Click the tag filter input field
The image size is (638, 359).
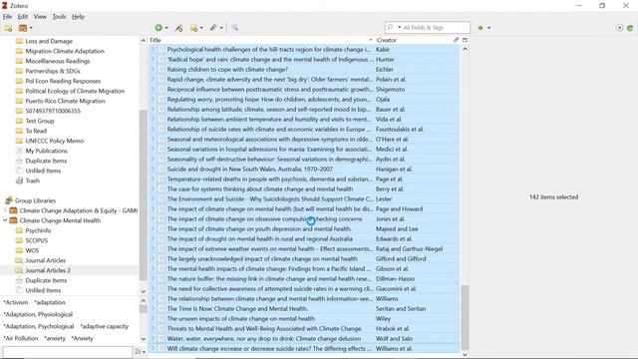pyautogui.click(x=68, y=352)
